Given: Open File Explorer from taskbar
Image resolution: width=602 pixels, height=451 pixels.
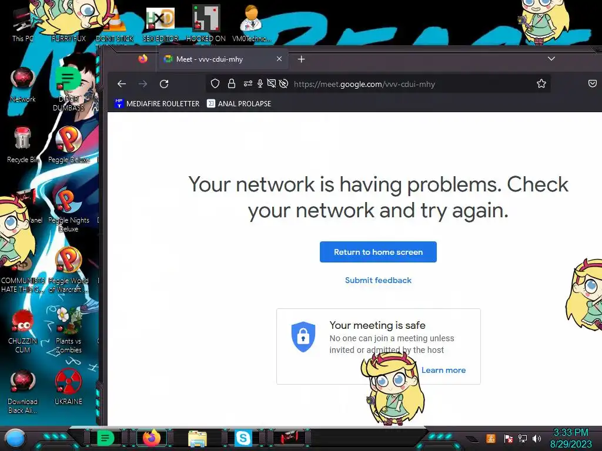Looking at the screenshot, I should tap(198, 438).
